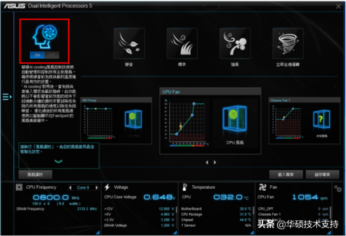The image size is (346, 236).
Task: Select the Turbo fan mode wind icon
Action: 235,43
